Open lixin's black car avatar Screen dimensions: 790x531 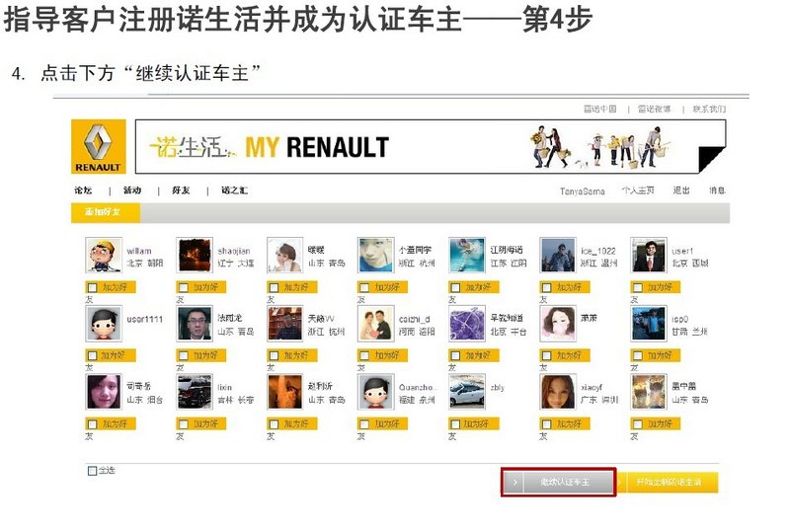click(x=195, y=392)
